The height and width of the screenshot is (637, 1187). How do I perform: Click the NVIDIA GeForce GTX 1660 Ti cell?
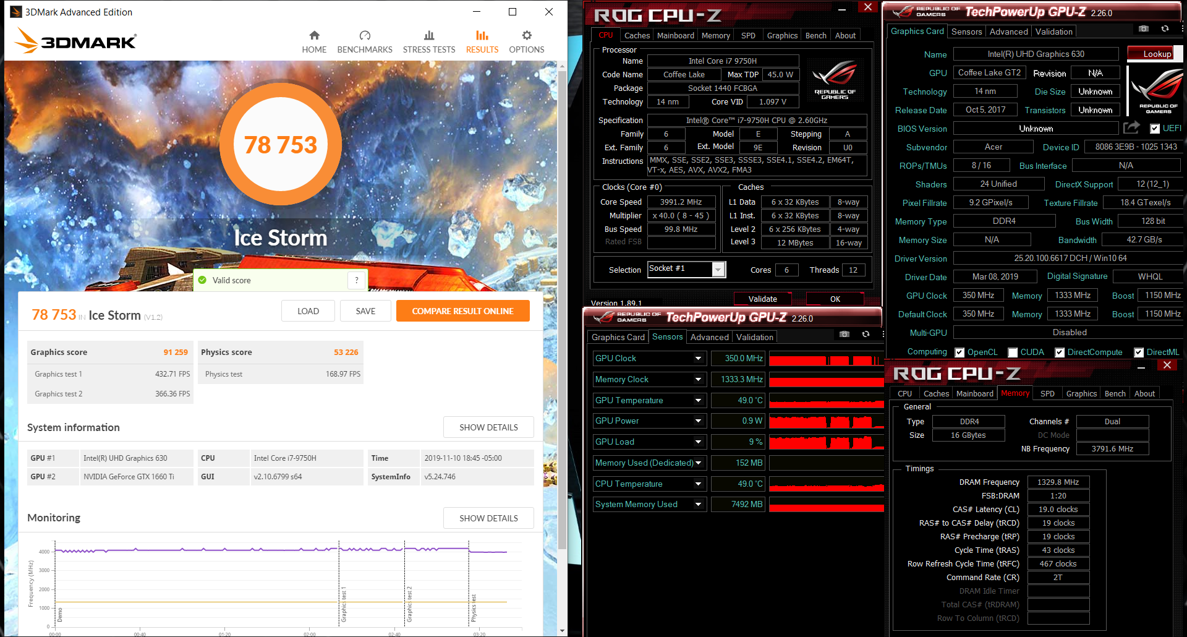click(x=137, y=476)
